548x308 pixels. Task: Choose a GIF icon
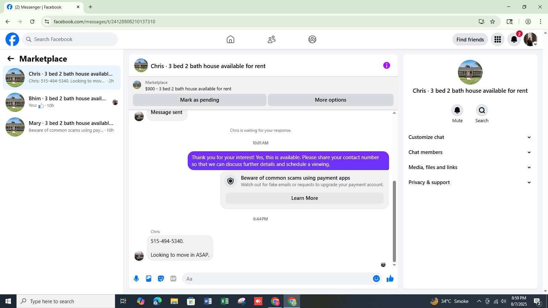pyautogui.click(x=173, y=279)
